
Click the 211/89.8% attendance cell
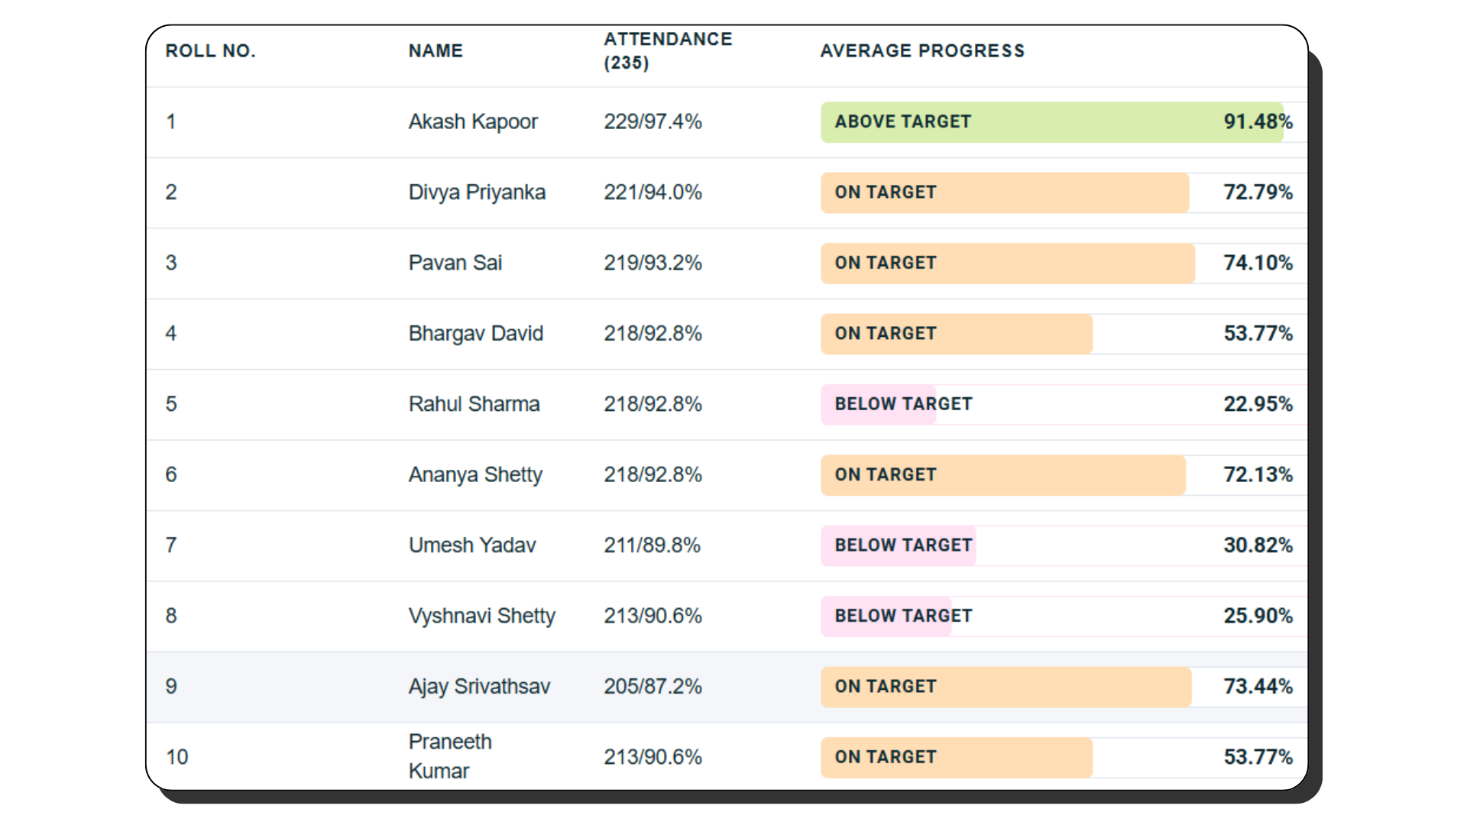click(652, 545)
